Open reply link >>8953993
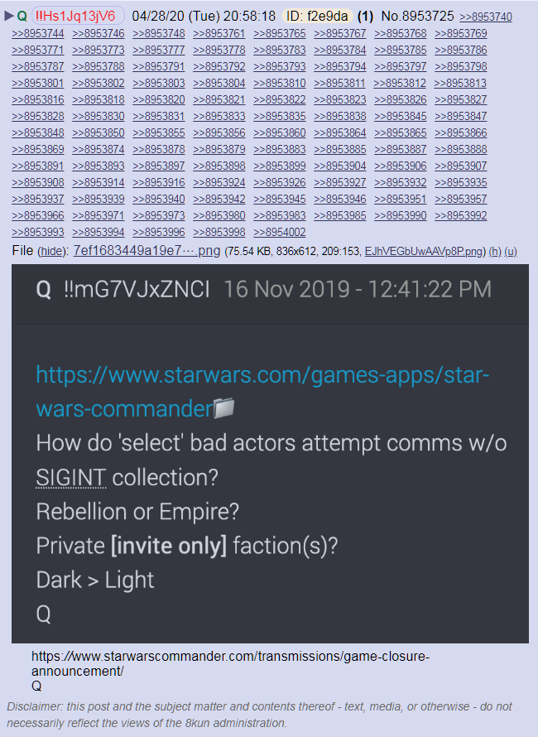This screenshot has width=538, height=737. [38, 232]
